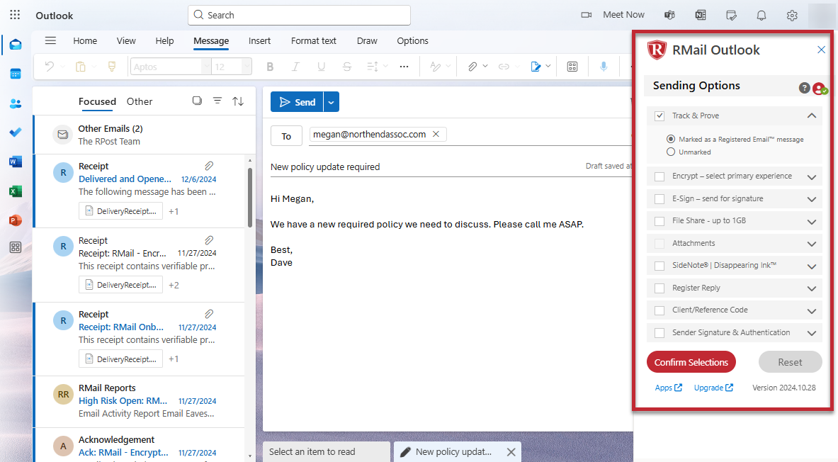Click the attach file paperclip icon
Viewport: 838px width, 462px height.
[x=472, y=67]
